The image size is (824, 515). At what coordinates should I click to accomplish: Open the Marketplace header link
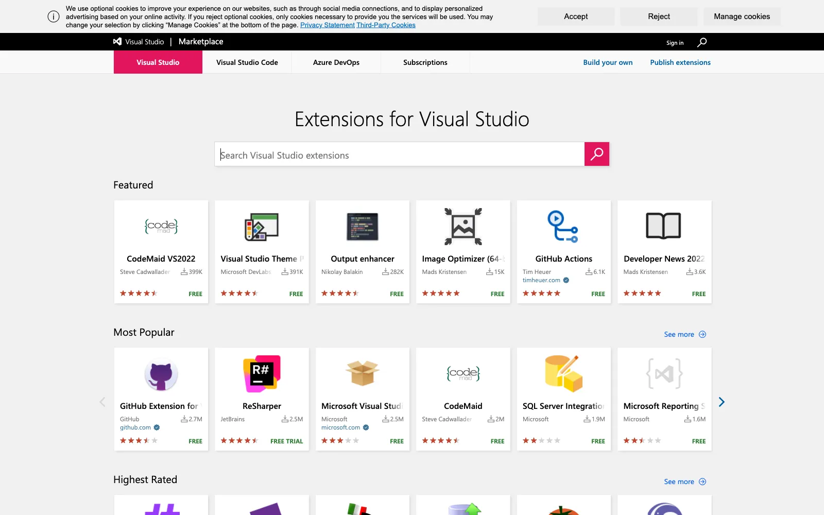point(201,42)
